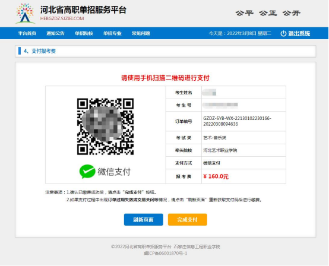This screenshot has height=266, width=329.
Task: Click the WeChat payment QR code
Action: (105, 126)
